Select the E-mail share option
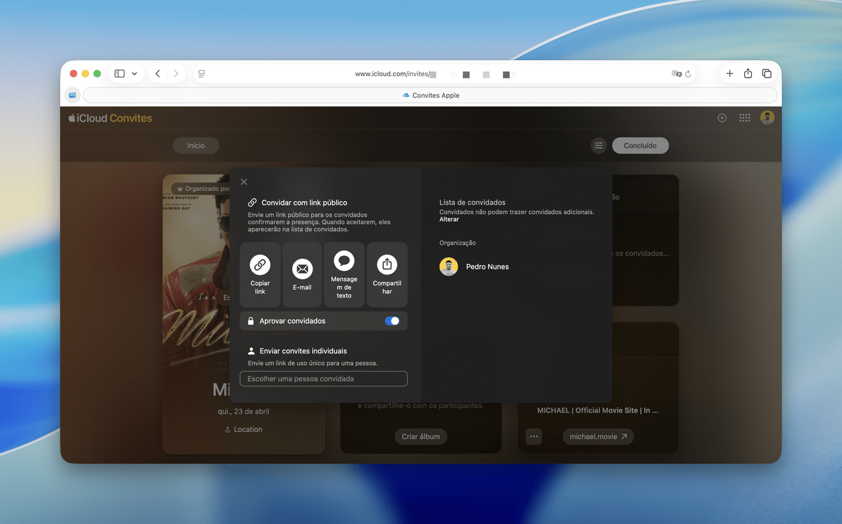The image size is (842, 524). [x=302, y=274]
